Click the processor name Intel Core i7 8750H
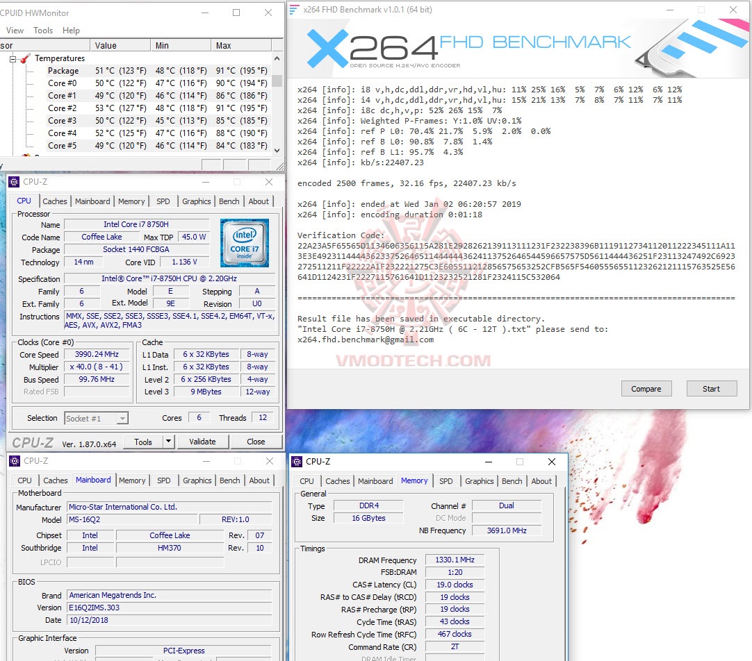The image size is (752, 661). coord(136,224)
